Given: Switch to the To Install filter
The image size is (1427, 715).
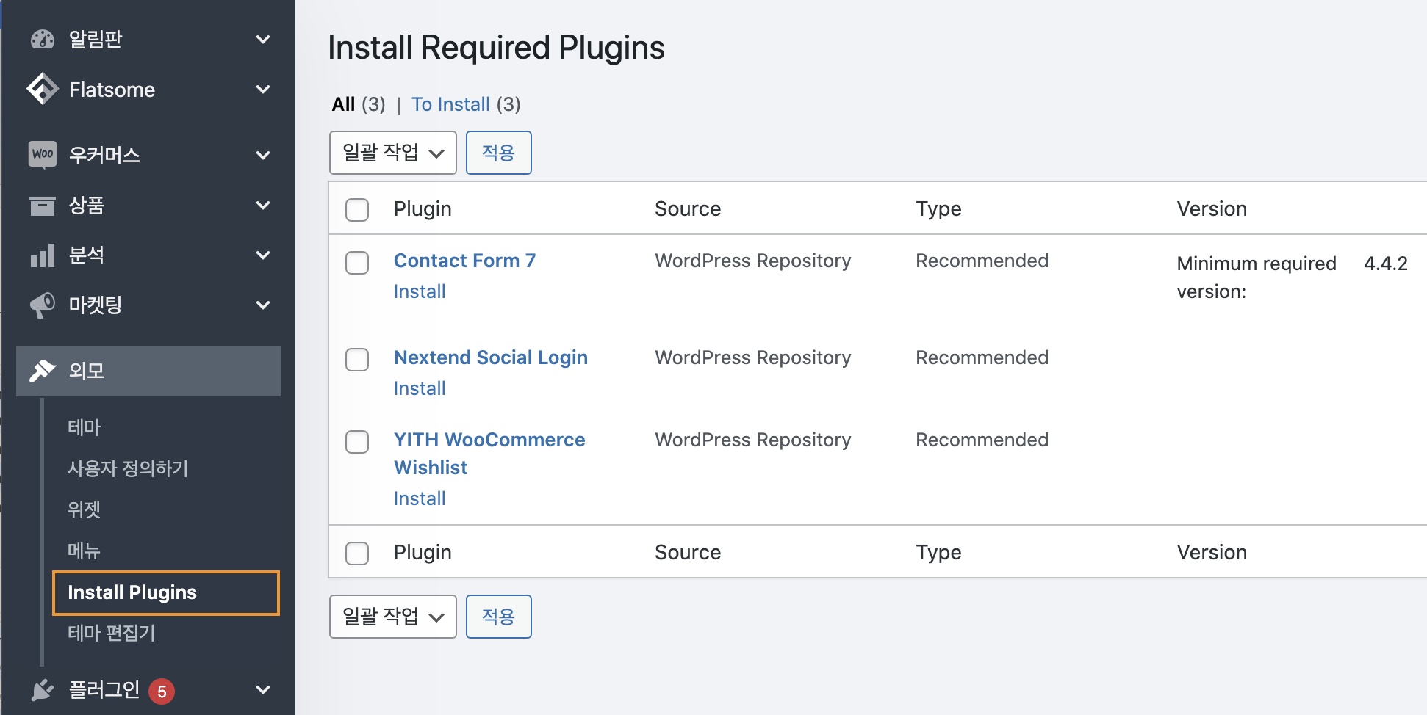Looking at the screenshot, I should (450, 104).
